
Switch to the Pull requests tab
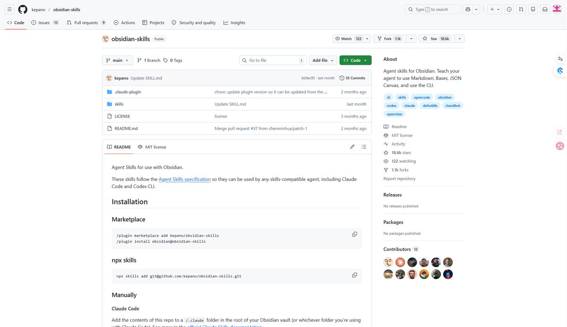pyautogui.click(x=86, y=23)
